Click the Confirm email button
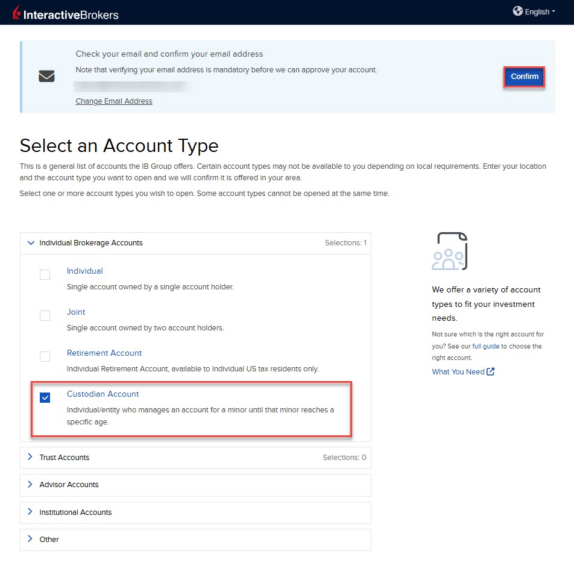Screen dimensions: 574x574 coord(524,77)
